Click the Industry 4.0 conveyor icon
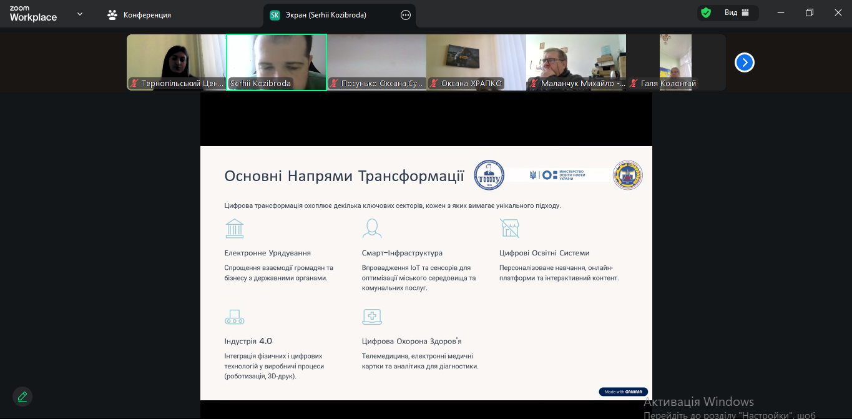The height and width of the screenshot is (419, 852). pyautogui.click(x=234, y=317)
